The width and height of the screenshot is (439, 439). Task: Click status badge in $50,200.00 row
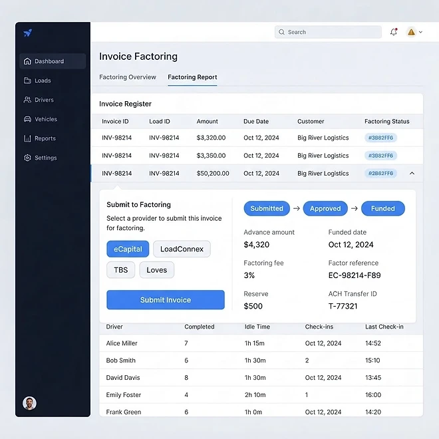[x=380, y=174]
